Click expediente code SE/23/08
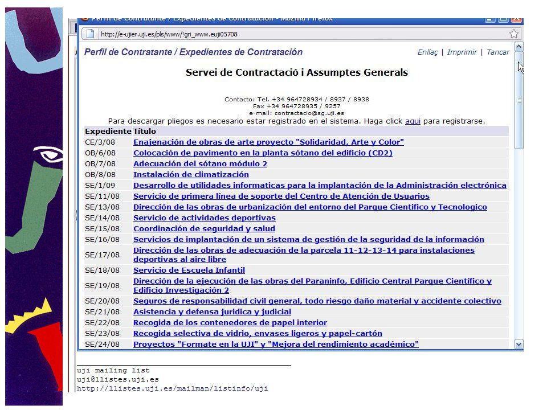Screen dimensions: 547x410 pos(102,333)
